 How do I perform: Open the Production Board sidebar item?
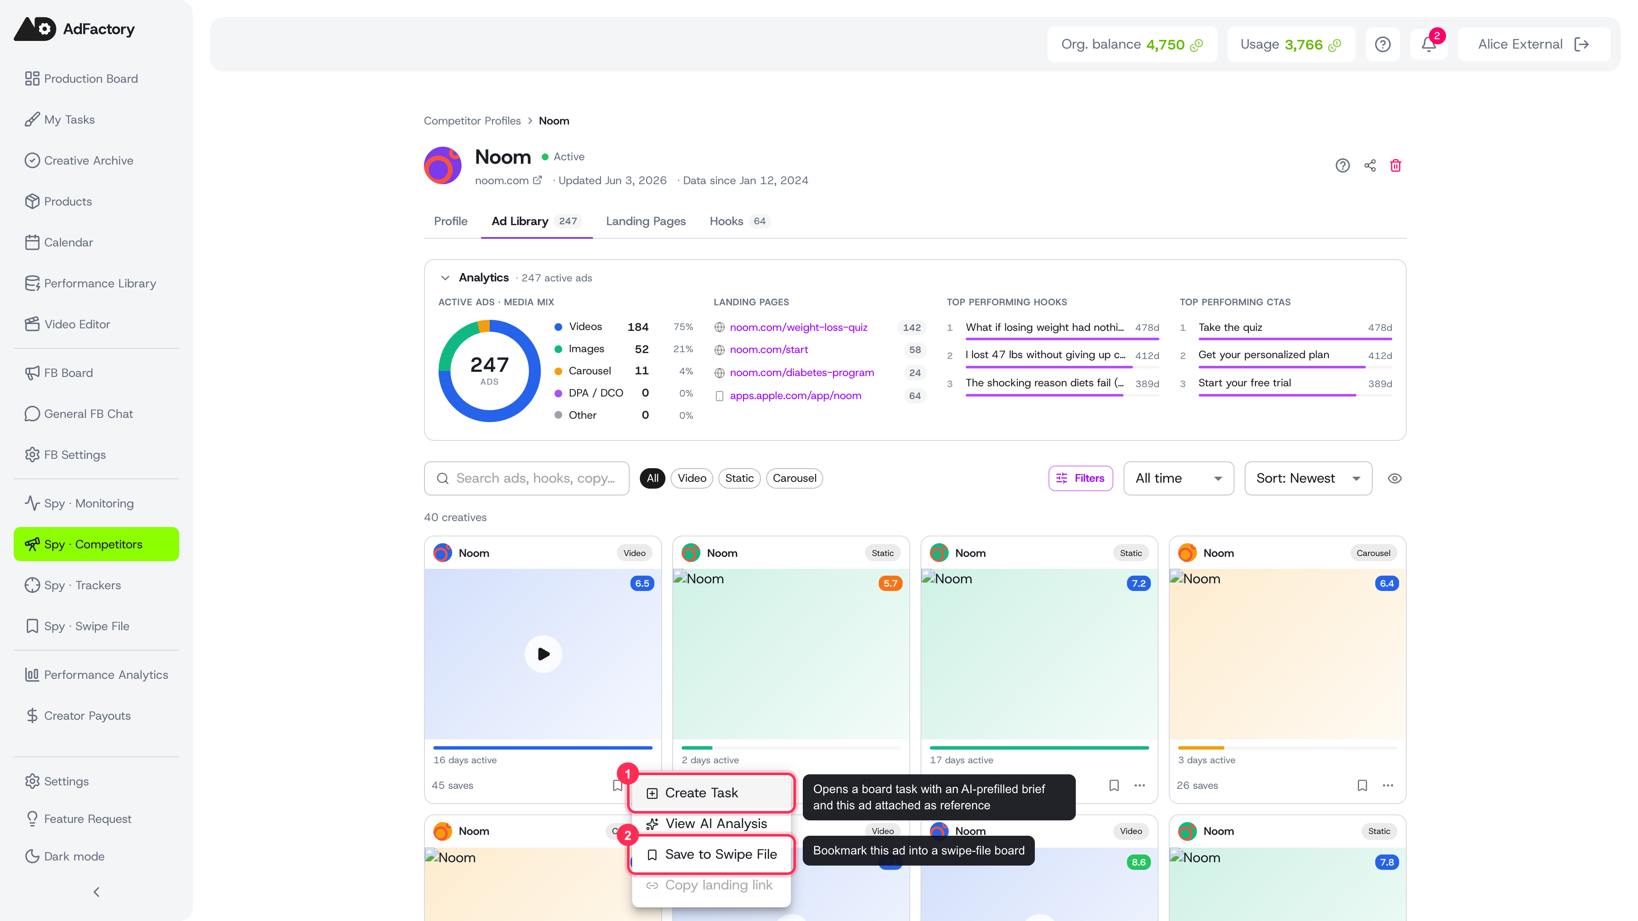pyautogui.click(x=96, y=79)
